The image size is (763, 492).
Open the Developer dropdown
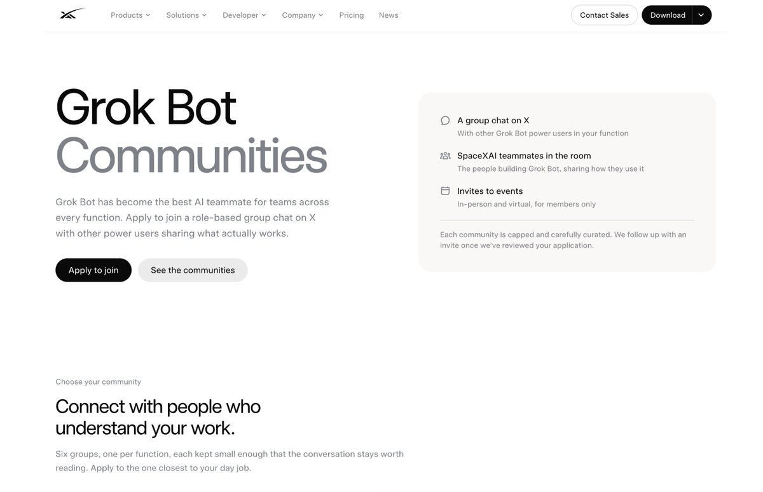244,15
